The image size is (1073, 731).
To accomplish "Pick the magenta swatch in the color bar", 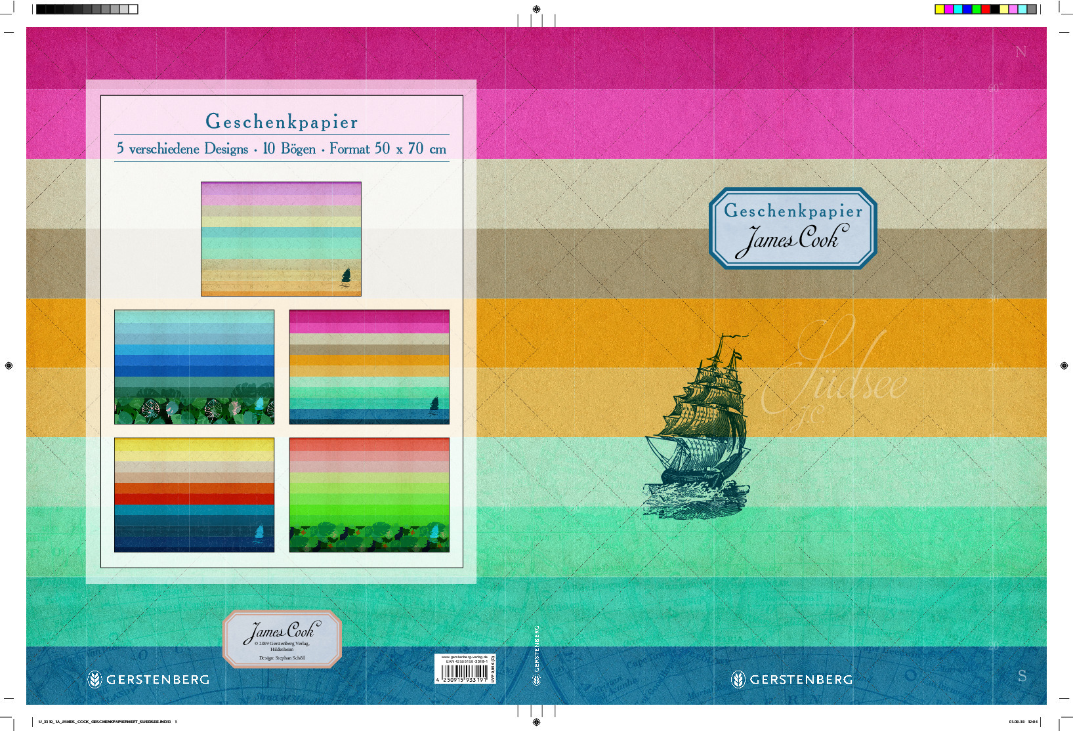I will pos(949,9).
